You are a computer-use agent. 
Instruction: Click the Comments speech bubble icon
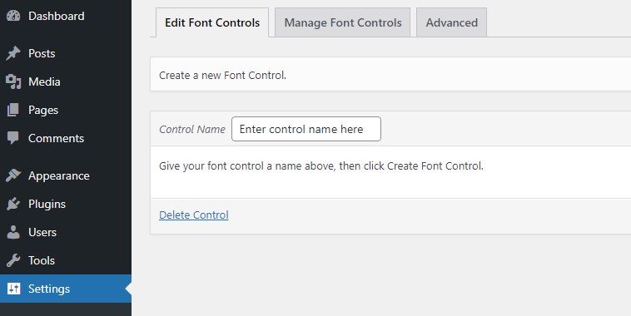coord(13,138)
